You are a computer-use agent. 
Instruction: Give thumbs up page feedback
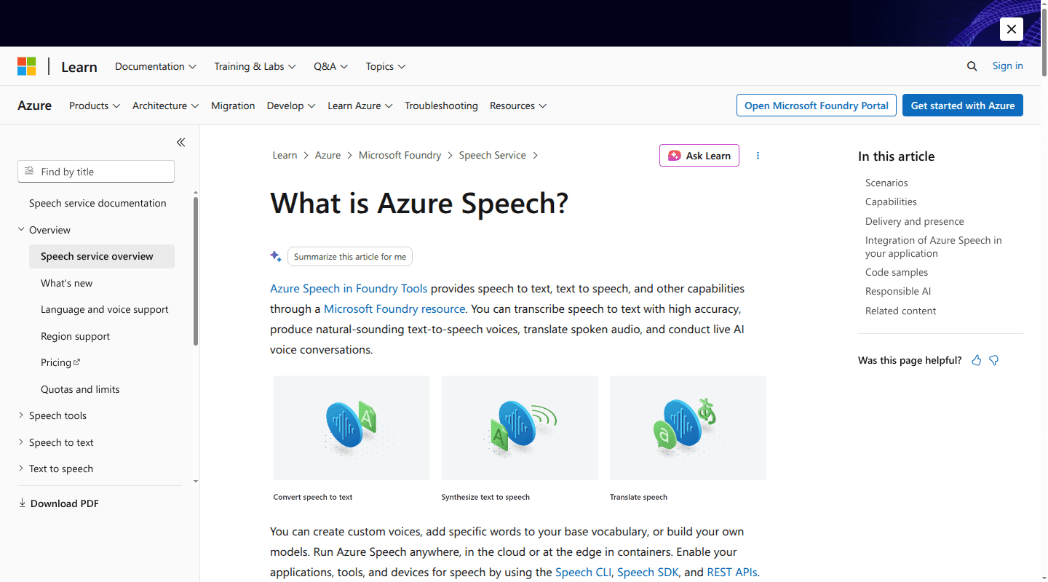(x=977, y=360)
